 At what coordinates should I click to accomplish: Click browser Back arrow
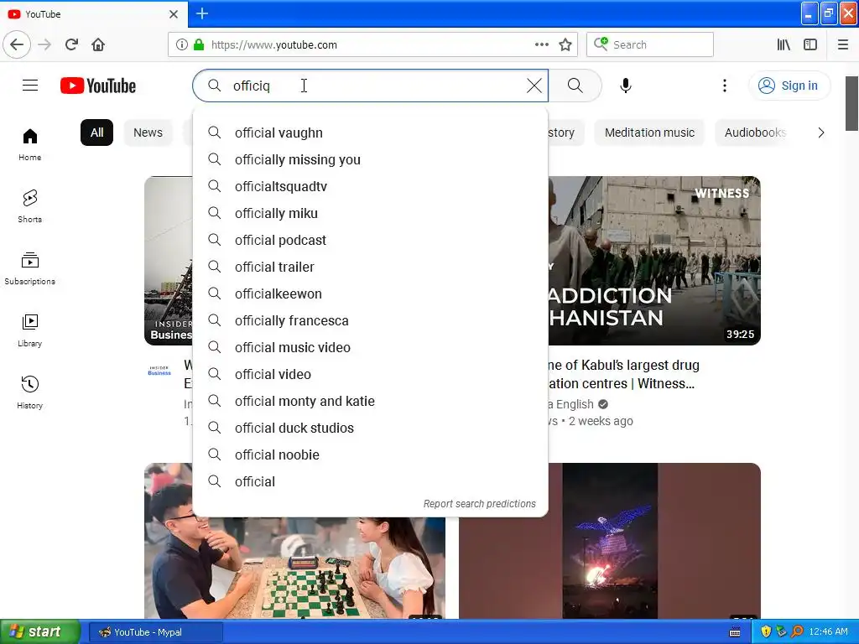(x=17, y=44)
